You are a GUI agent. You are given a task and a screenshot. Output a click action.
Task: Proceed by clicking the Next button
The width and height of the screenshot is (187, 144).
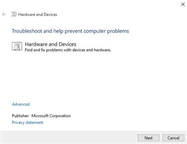coord(148,138)
